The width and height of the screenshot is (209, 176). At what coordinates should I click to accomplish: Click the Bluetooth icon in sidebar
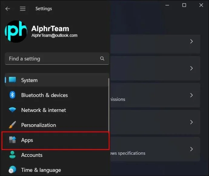coord(12,95)
